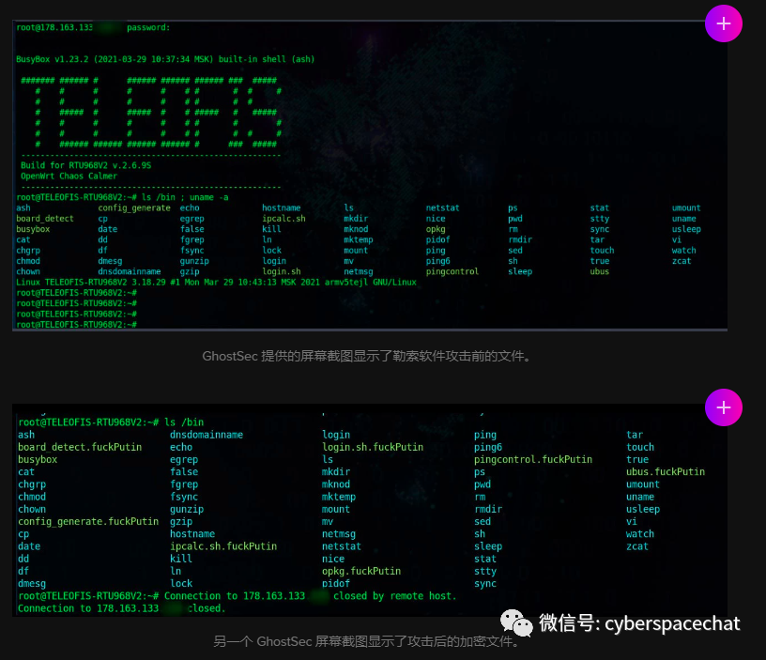The width and height of the screenshot is (766, 660).
Task: Click the 'Build for RTU968V2 v.2.6.9S' line
Action: click(x=86, y=165)
